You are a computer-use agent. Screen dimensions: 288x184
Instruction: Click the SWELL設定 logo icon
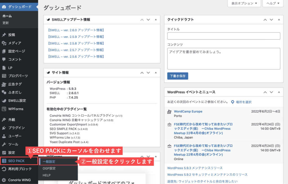tap(4, 101)
